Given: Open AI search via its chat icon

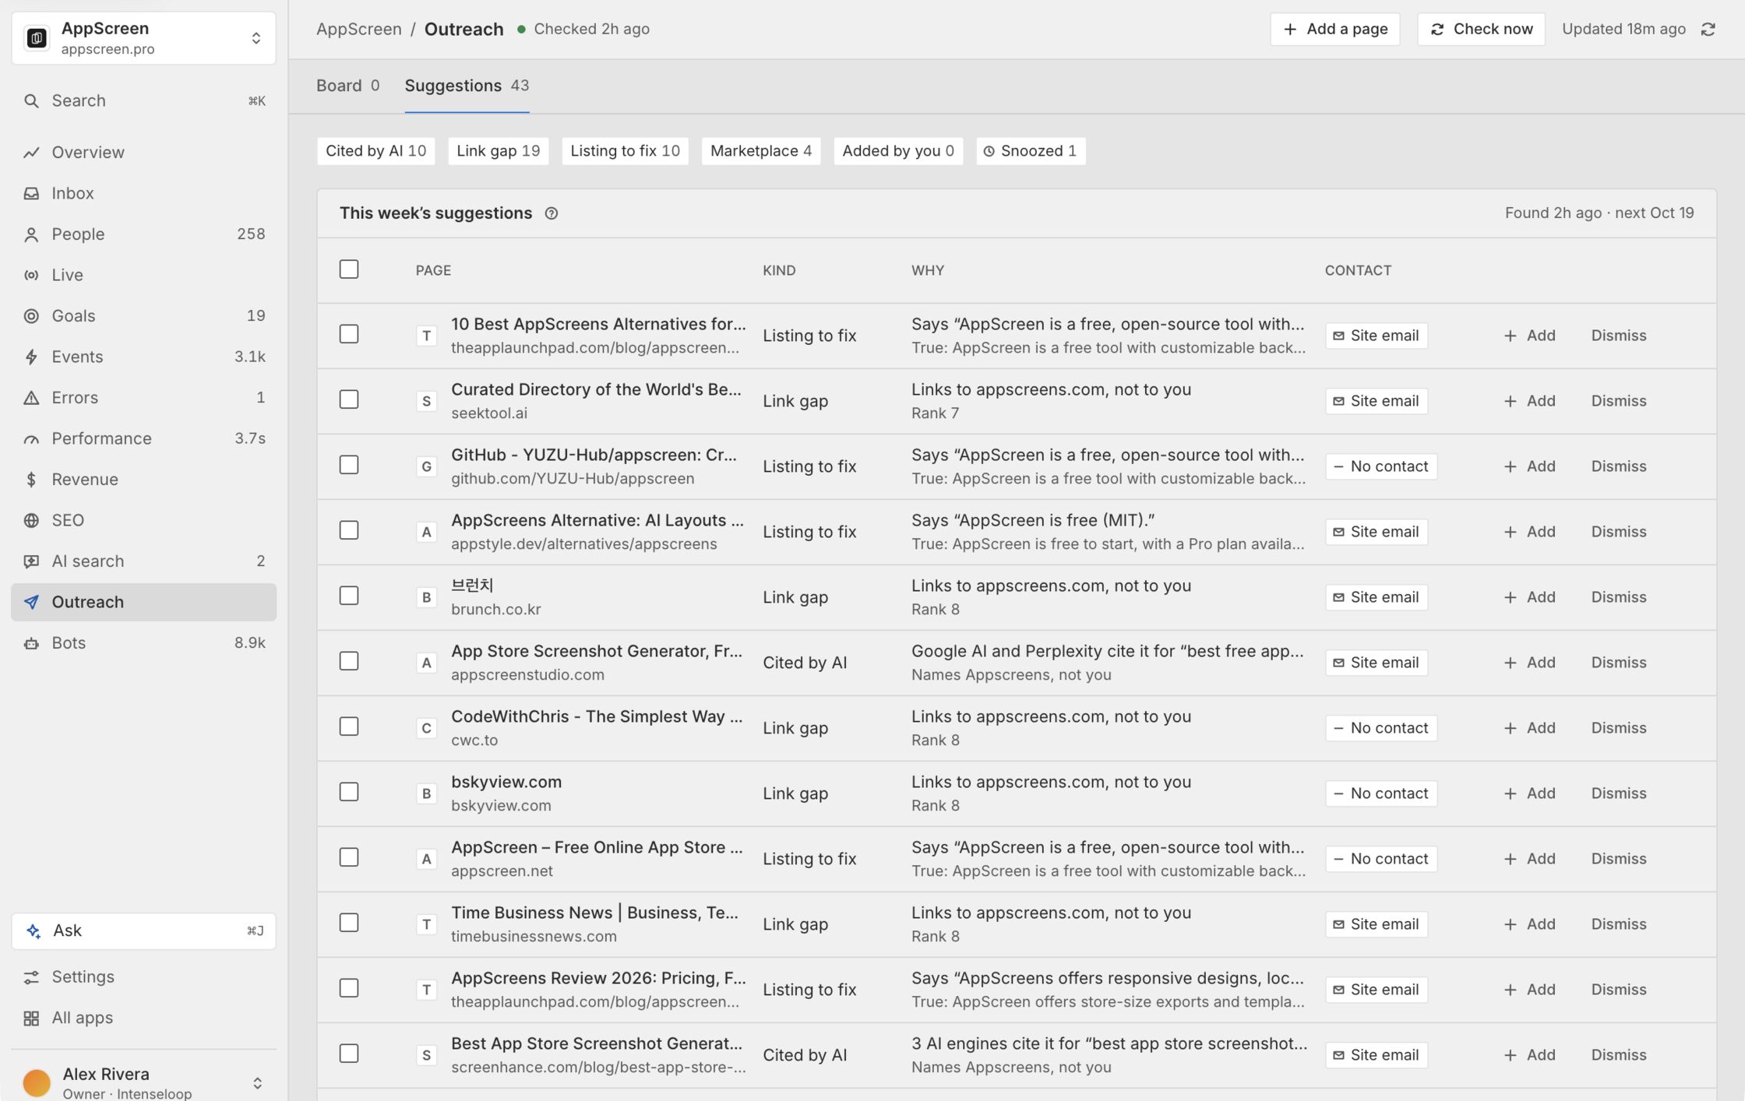Looking at the screenshot, I should [31, 561].
